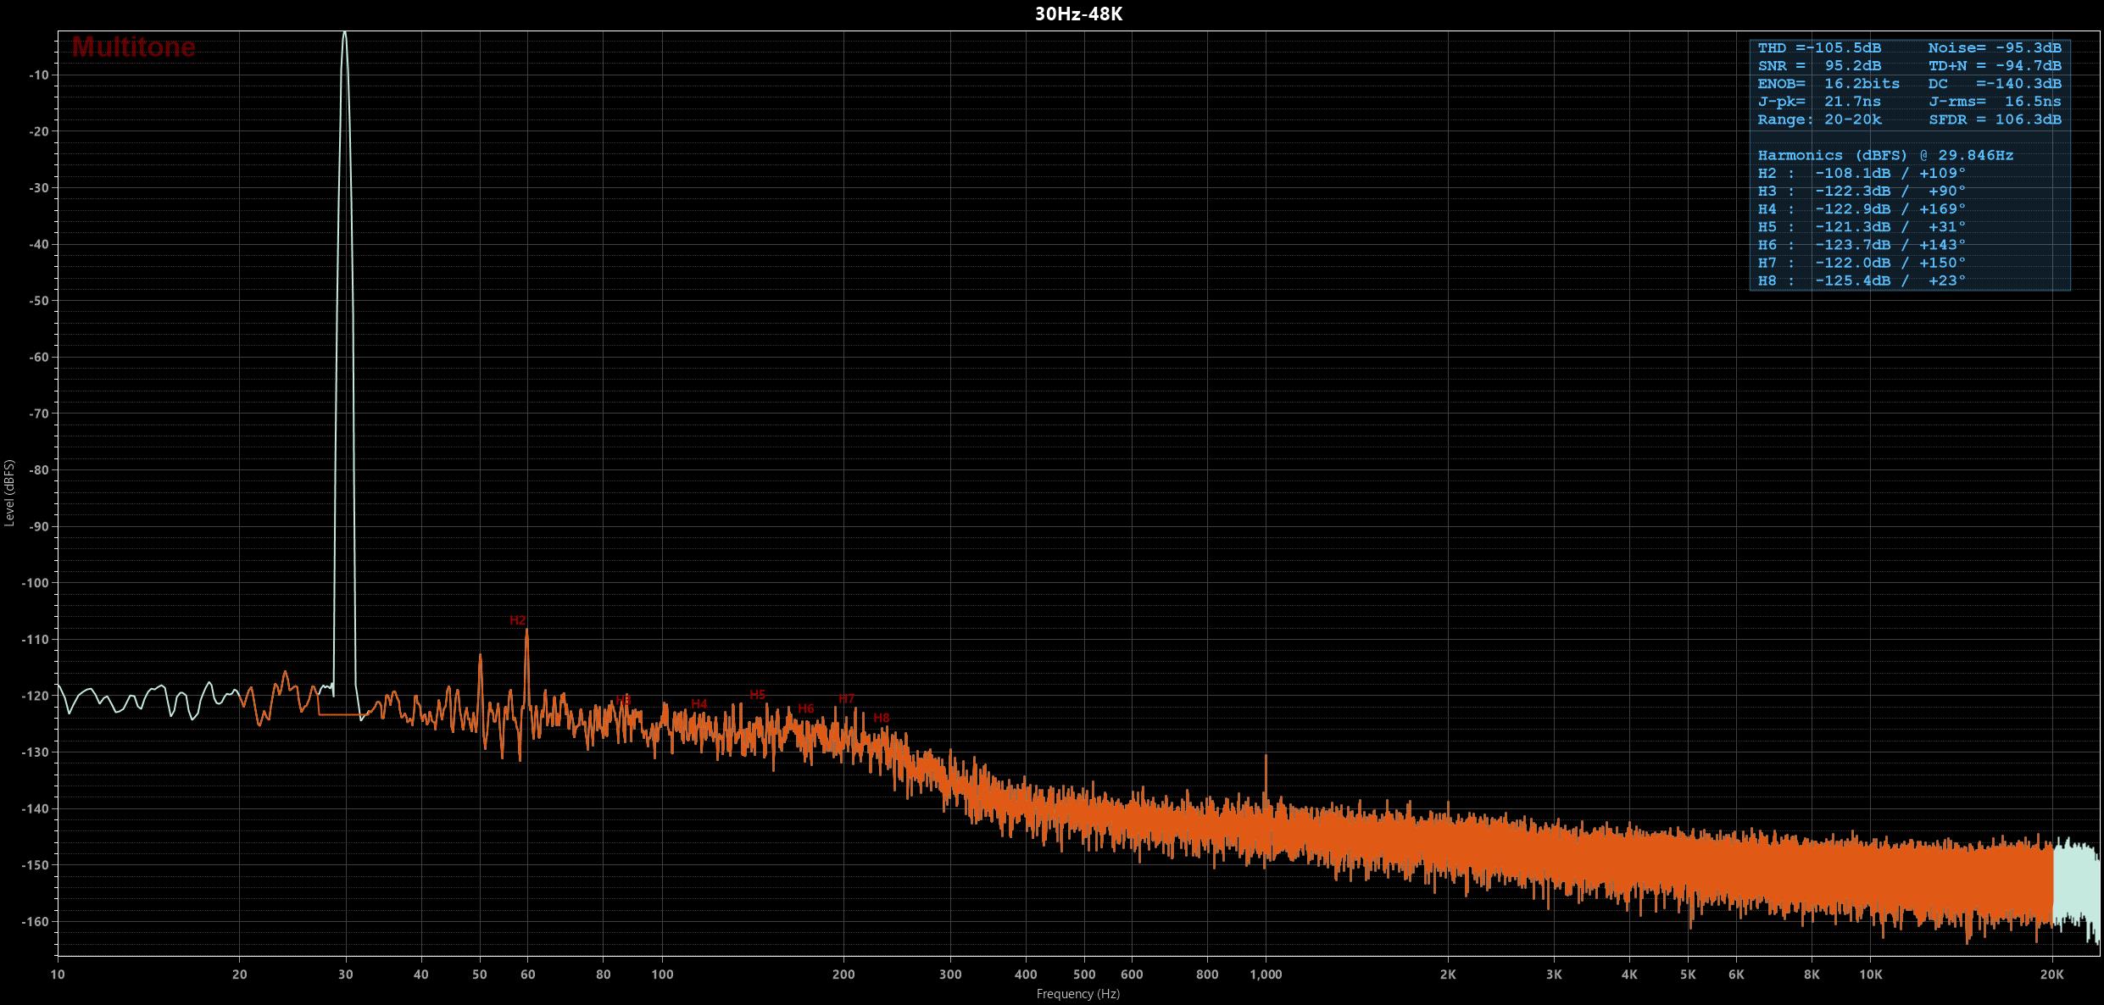The height and width of the screenshot is (1005, 2104).
Task: Click the red H2 marker above the 60Hz peak
Action: [517, 620]
